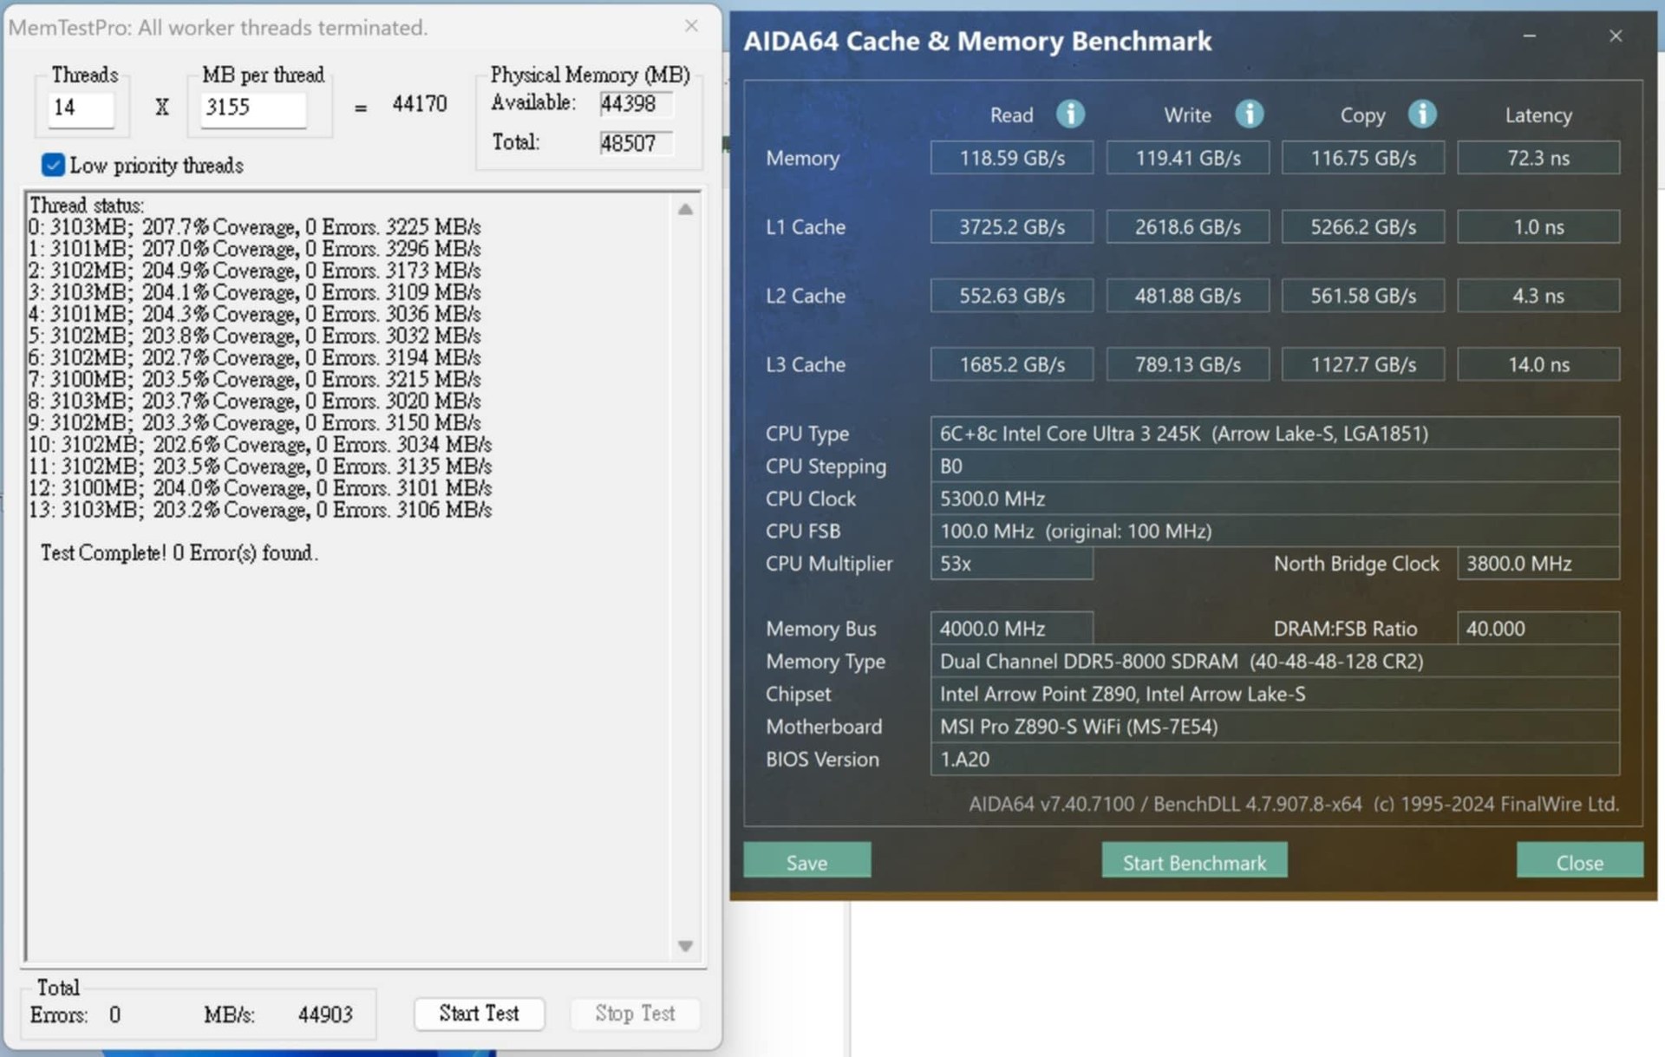Click Save button in AIDA64
Image resolution: width=1665 pixels, height=1057 pixels.
coord(806,861)
